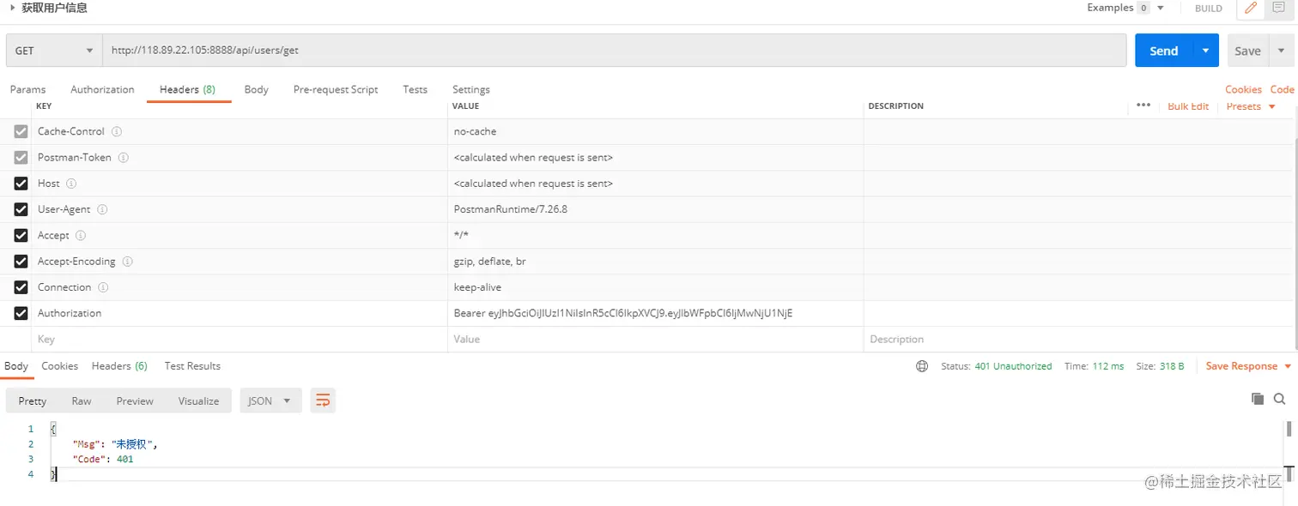The image size is (1298, 506).
Task: Expand the 获取用户信息 request title arrow
Action: pyautogui.click(x=12, y=8)
